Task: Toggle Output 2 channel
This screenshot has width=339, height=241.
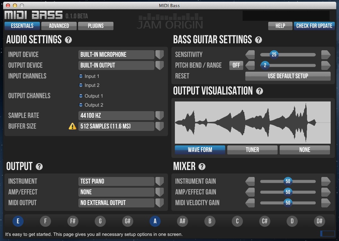Action: (81, 105)
